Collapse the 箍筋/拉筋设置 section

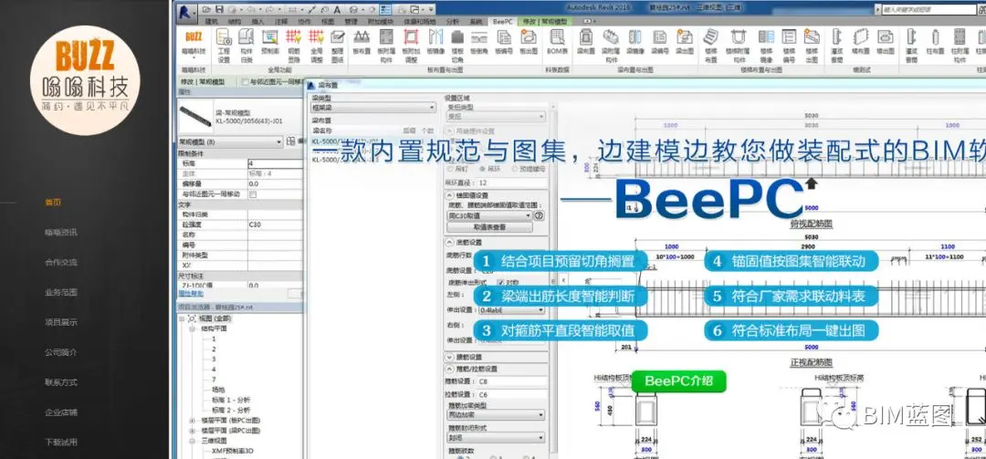pos(449,369)
